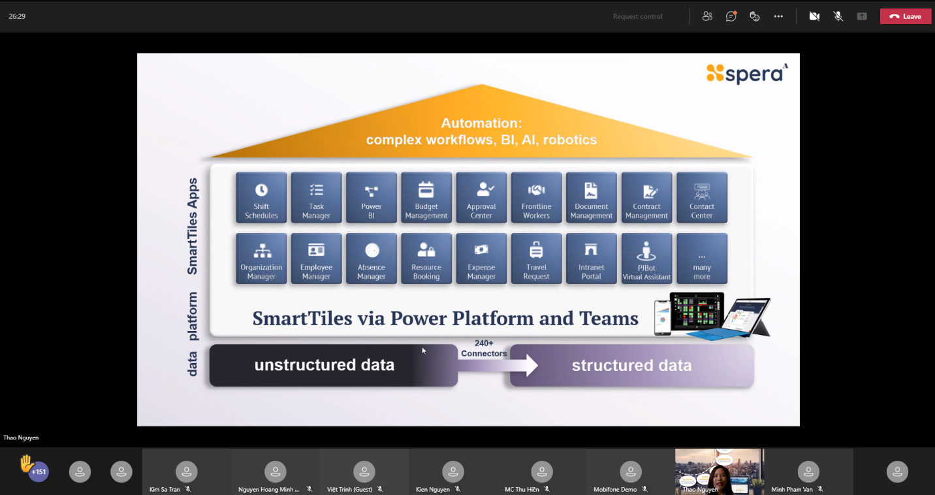This screenshot has height=495, width=935.
Task: Click the Employee Manager tile
Action: click(317, 259)
